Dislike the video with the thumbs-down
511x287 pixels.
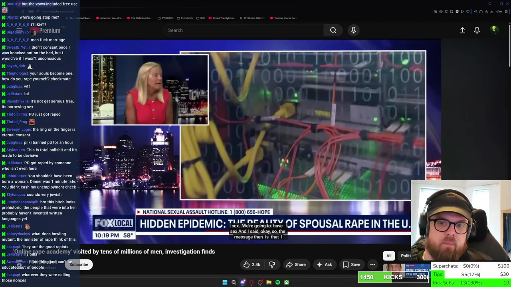click(x=272, y=265)
